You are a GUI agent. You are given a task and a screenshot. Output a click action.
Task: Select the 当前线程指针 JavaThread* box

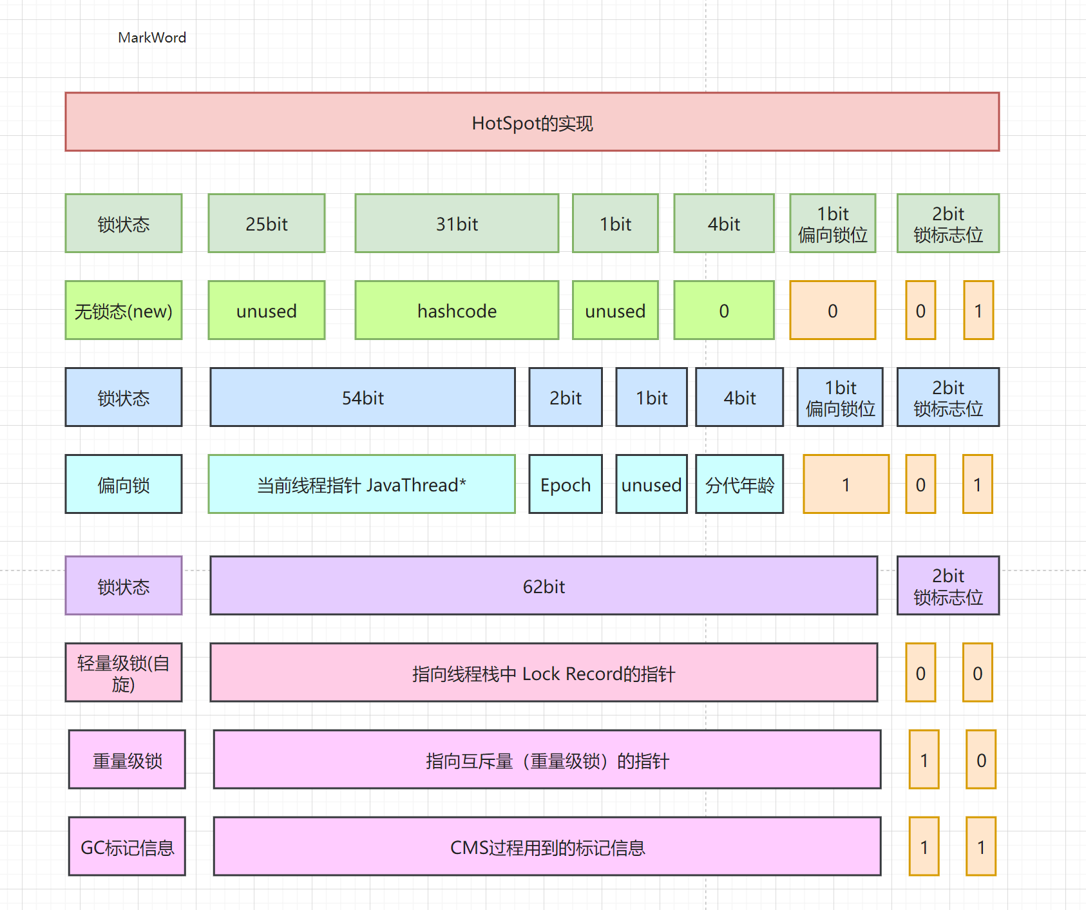tap(361, 484)
